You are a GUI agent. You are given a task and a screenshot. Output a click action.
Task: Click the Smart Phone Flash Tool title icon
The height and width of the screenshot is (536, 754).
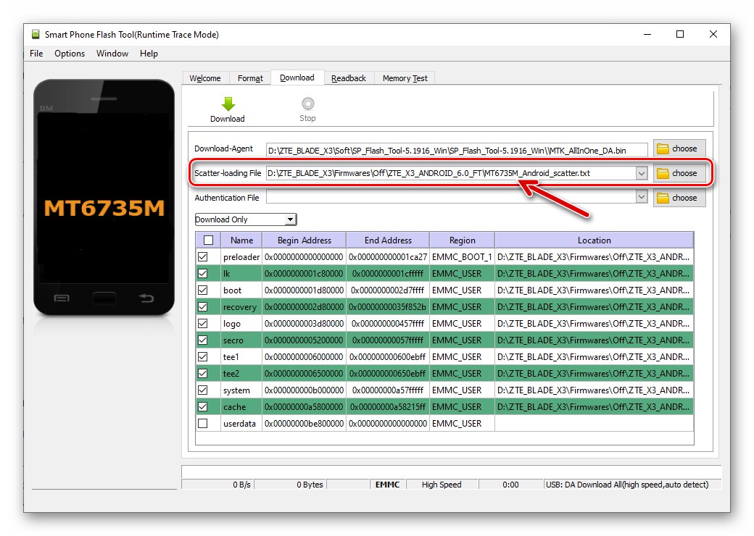click(36, 34)
